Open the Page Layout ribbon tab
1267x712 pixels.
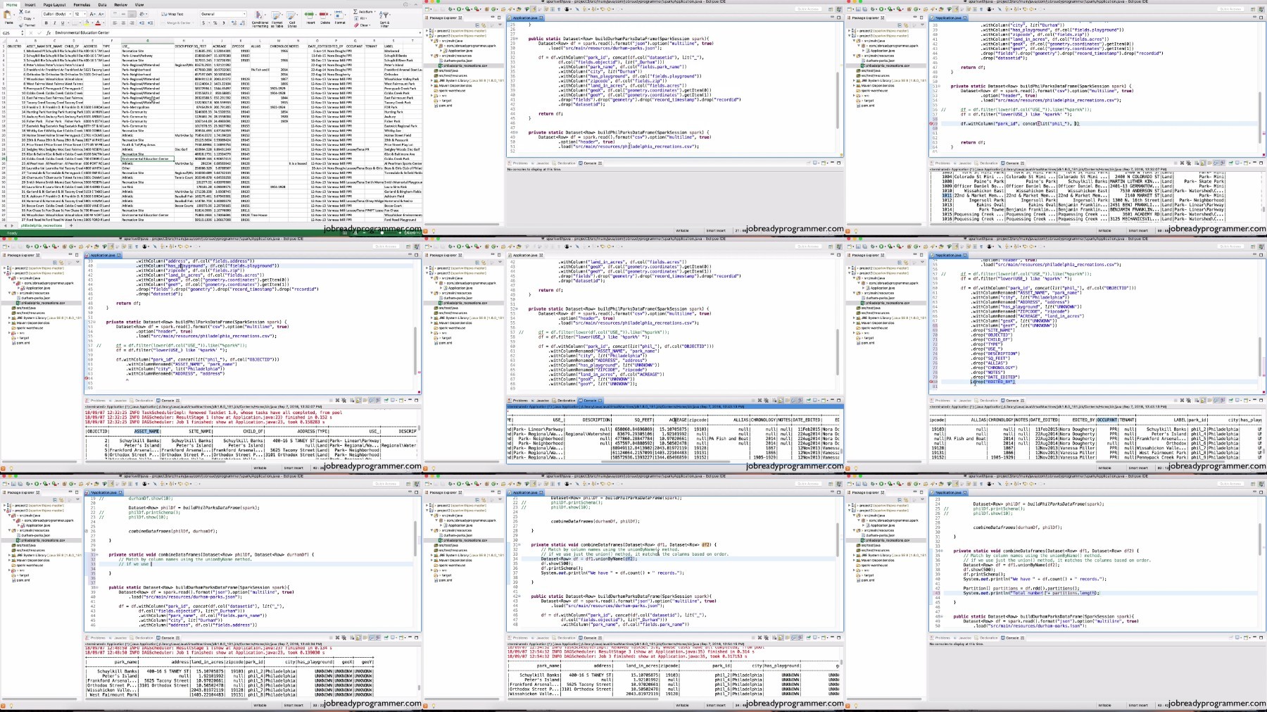pyautogui.click(x=54, y=5)
